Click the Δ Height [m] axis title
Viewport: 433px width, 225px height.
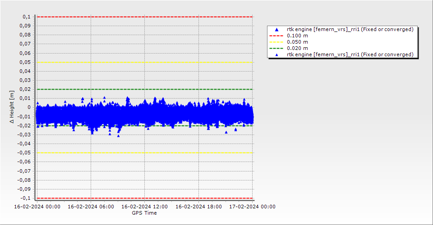click(12, 107)
